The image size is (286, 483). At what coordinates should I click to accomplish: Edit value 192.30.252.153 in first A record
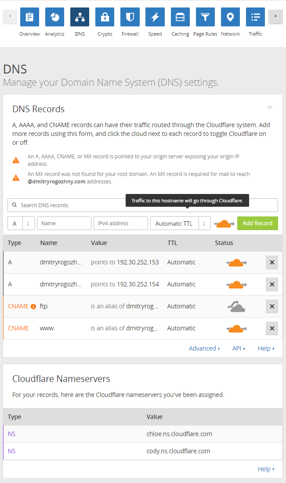(138, 262)
